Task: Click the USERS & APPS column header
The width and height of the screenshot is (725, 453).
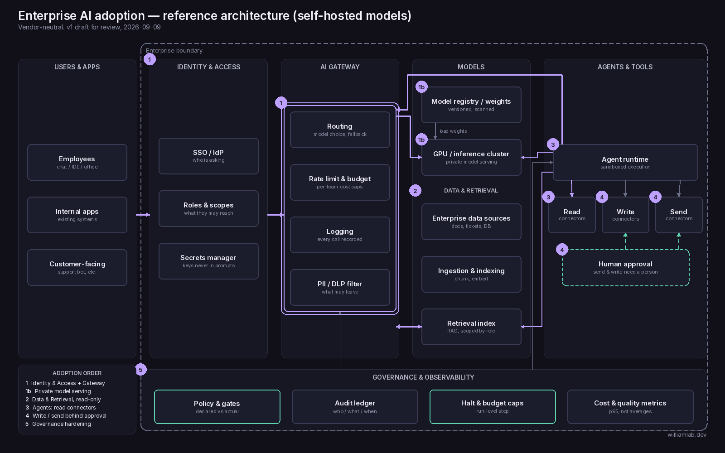Action: 77,67
